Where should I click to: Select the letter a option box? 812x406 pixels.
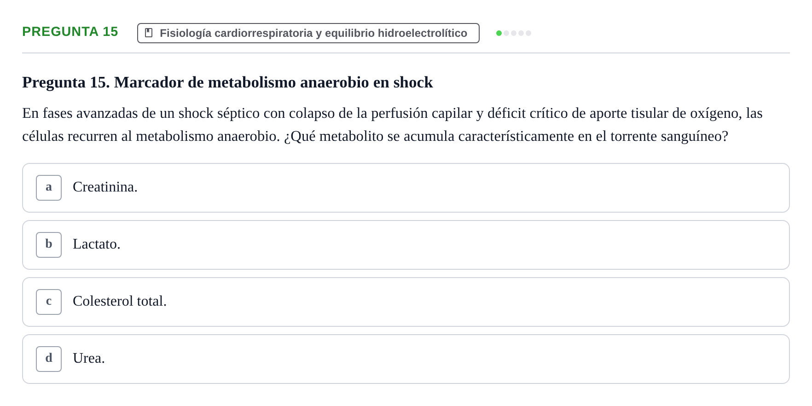tap(49, 188)
